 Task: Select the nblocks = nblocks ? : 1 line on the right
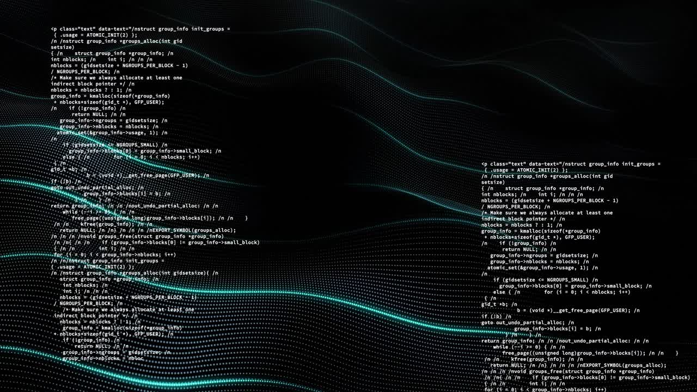(520, 224)
